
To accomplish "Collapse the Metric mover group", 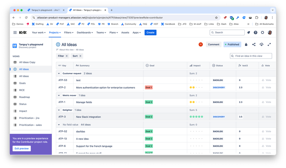I will tap(59, 95).
